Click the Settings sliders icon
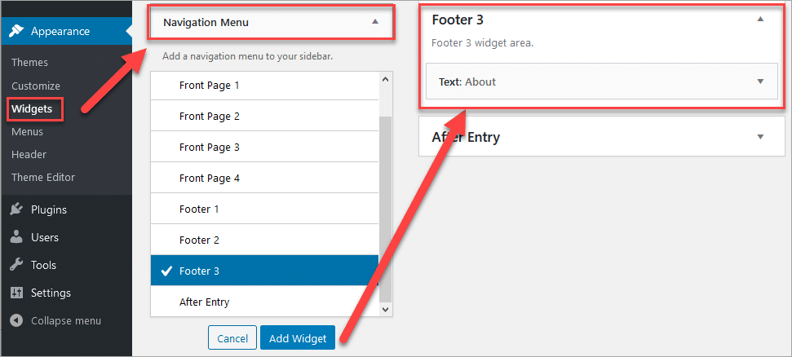This screenshot has width=792, height=357. (x=16, y=293)
